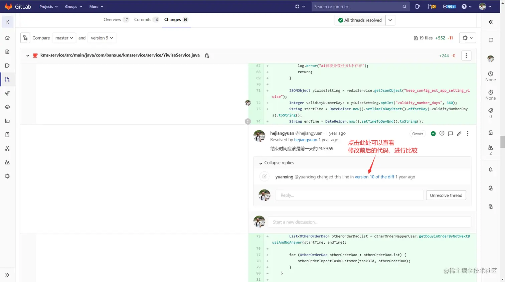505x282 pixels.
Task: Click the Reply input field
Action: click(349, 195)
